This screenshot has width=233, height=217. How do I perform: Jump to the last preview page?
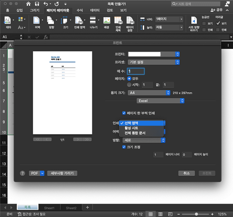[87, 139]
